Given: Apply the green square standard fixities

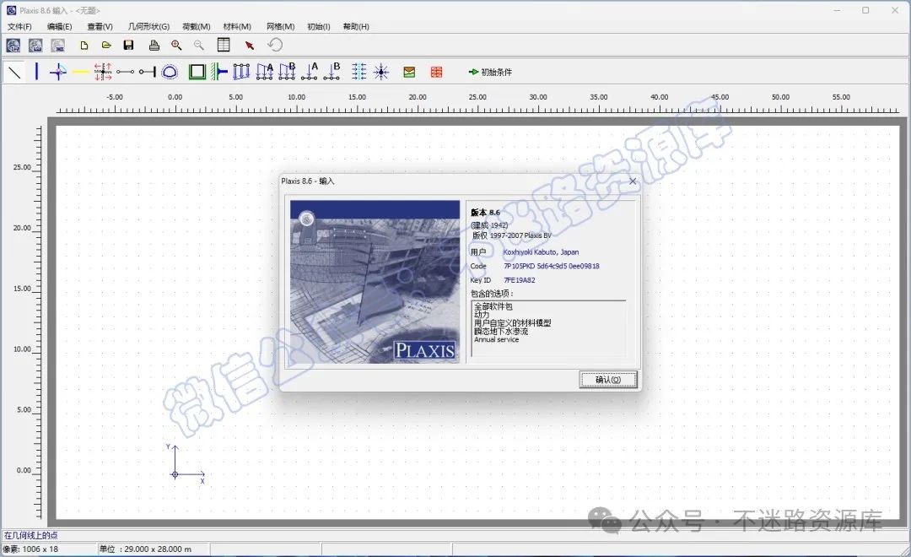Looking at the screenshot, I should tap(197, 72).
